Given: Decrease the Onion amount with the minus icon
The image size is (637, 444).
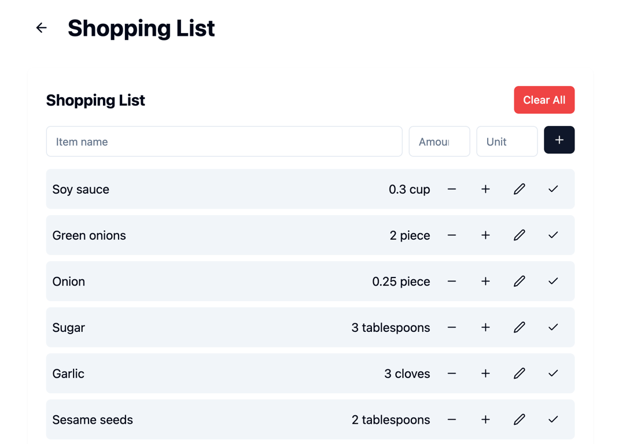Looking at the screenshot, I should point(452,281).
